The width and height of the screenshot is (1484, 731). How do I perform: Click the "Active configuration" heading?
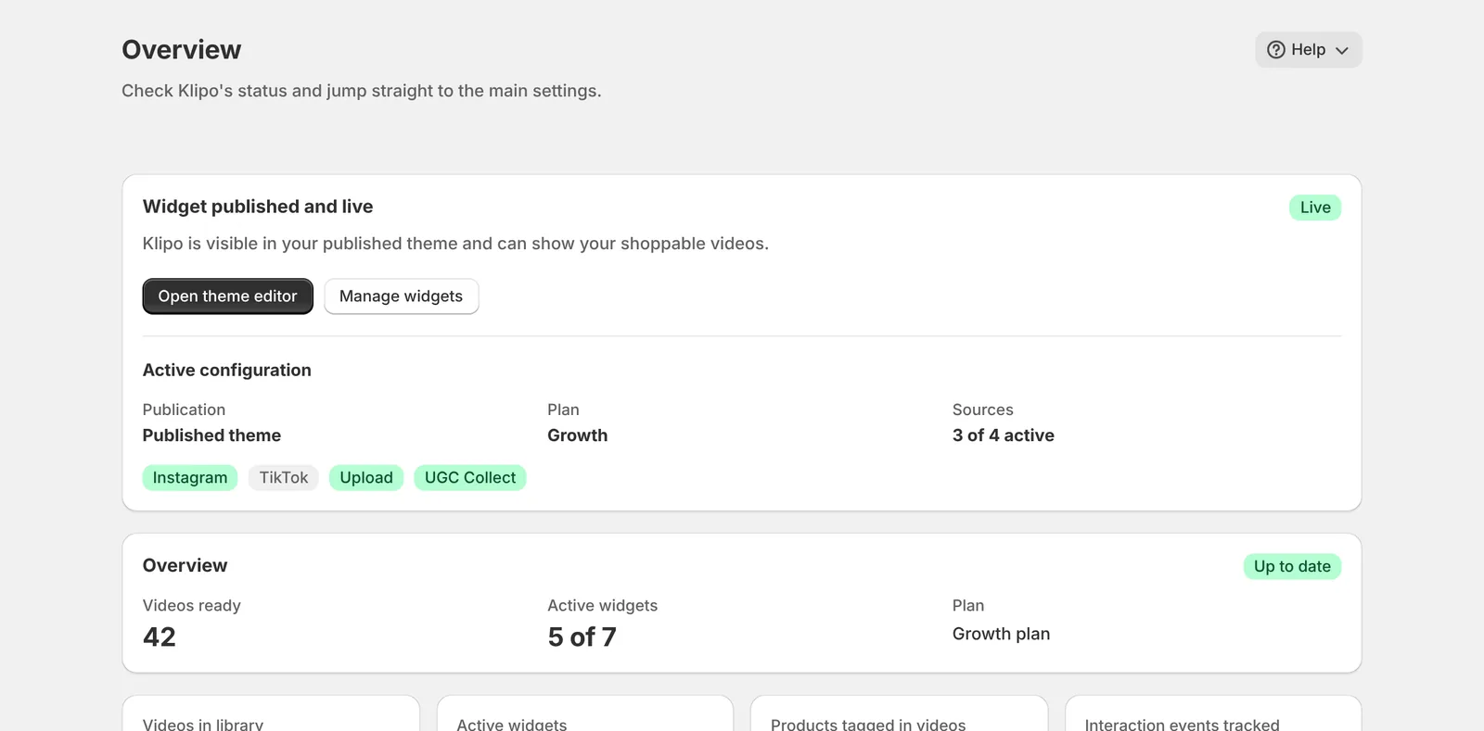pos(227,370)
